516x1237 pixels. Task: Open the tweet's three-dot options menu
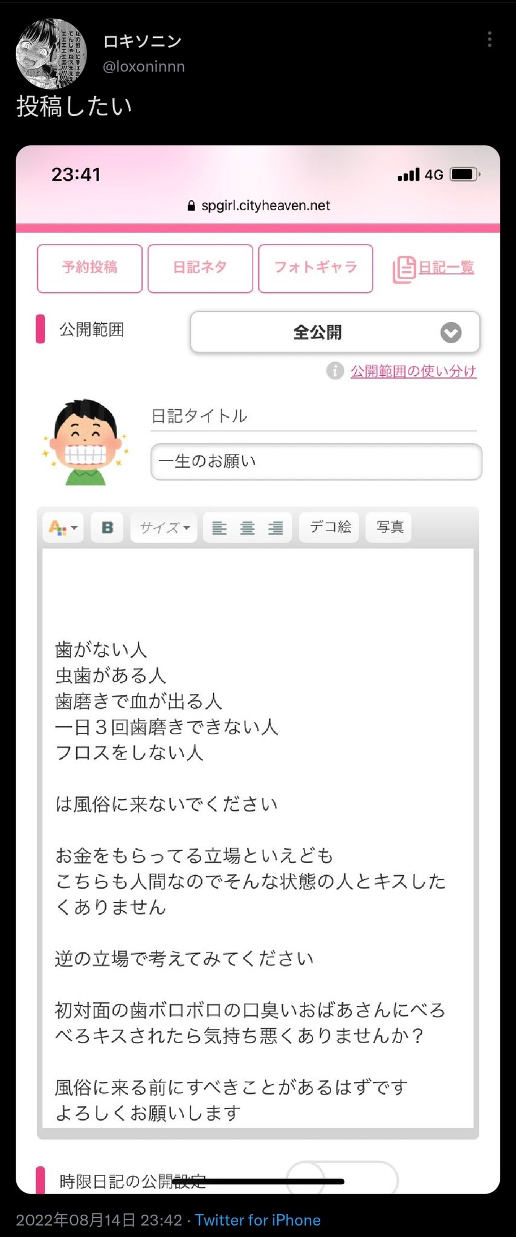(x=489, y=39)
